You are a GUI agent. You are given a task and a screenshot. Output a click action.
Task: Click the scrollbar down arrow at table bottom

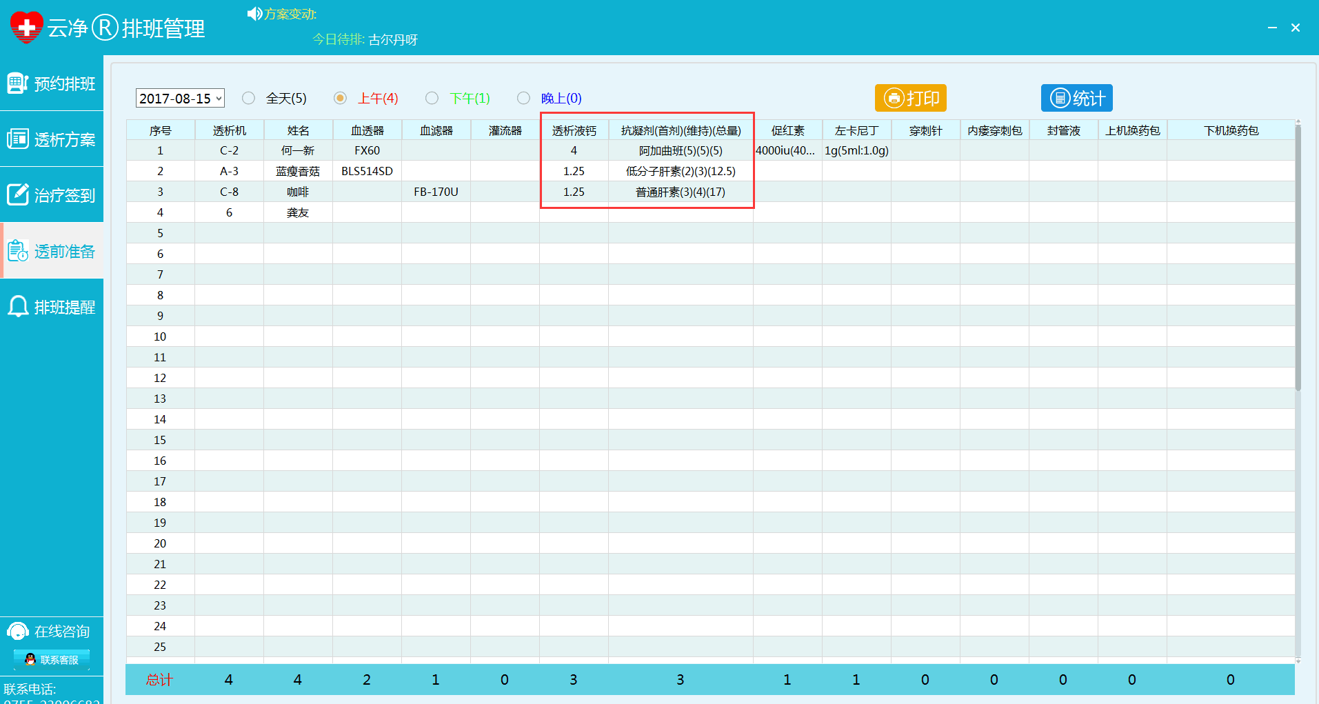click(x=1298, y=661)
